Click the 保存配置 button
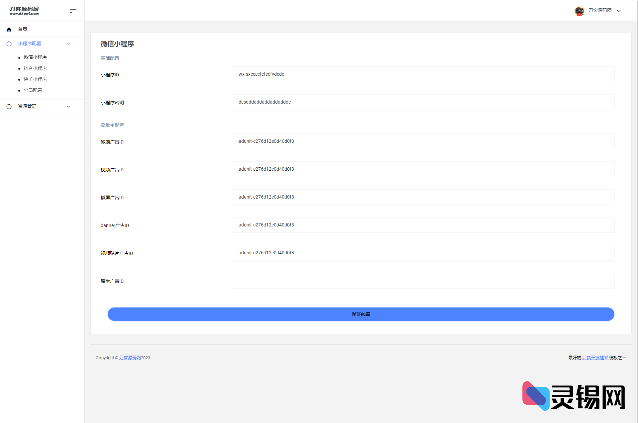The height and width of the screenshot is (423, 638). pyautogui.click(x=361, y=314)
